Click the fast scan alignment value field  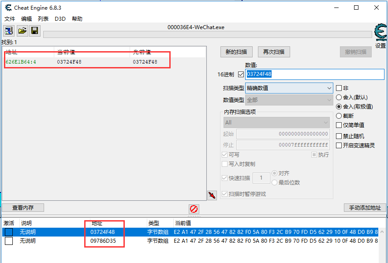click(x=261, y=178)
